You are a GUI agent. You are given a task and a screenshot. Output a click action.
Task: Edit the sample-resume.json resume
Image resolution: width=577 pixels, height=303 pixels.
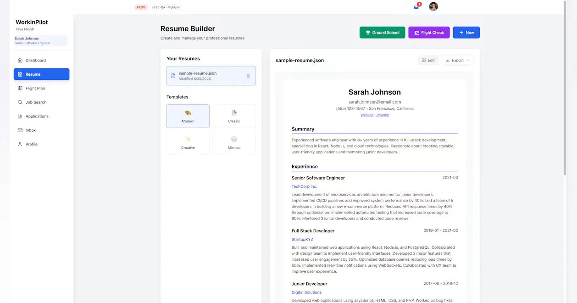pyautogui.click(x=428, y=60)
